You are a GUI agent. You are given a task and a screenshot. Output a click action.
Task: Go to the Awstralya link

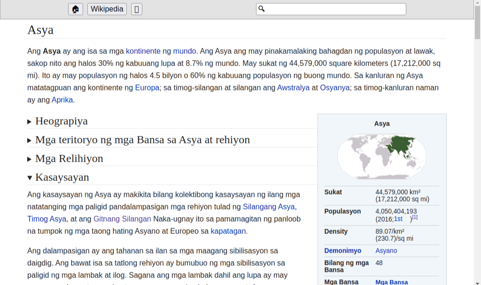tap(293, 88)
